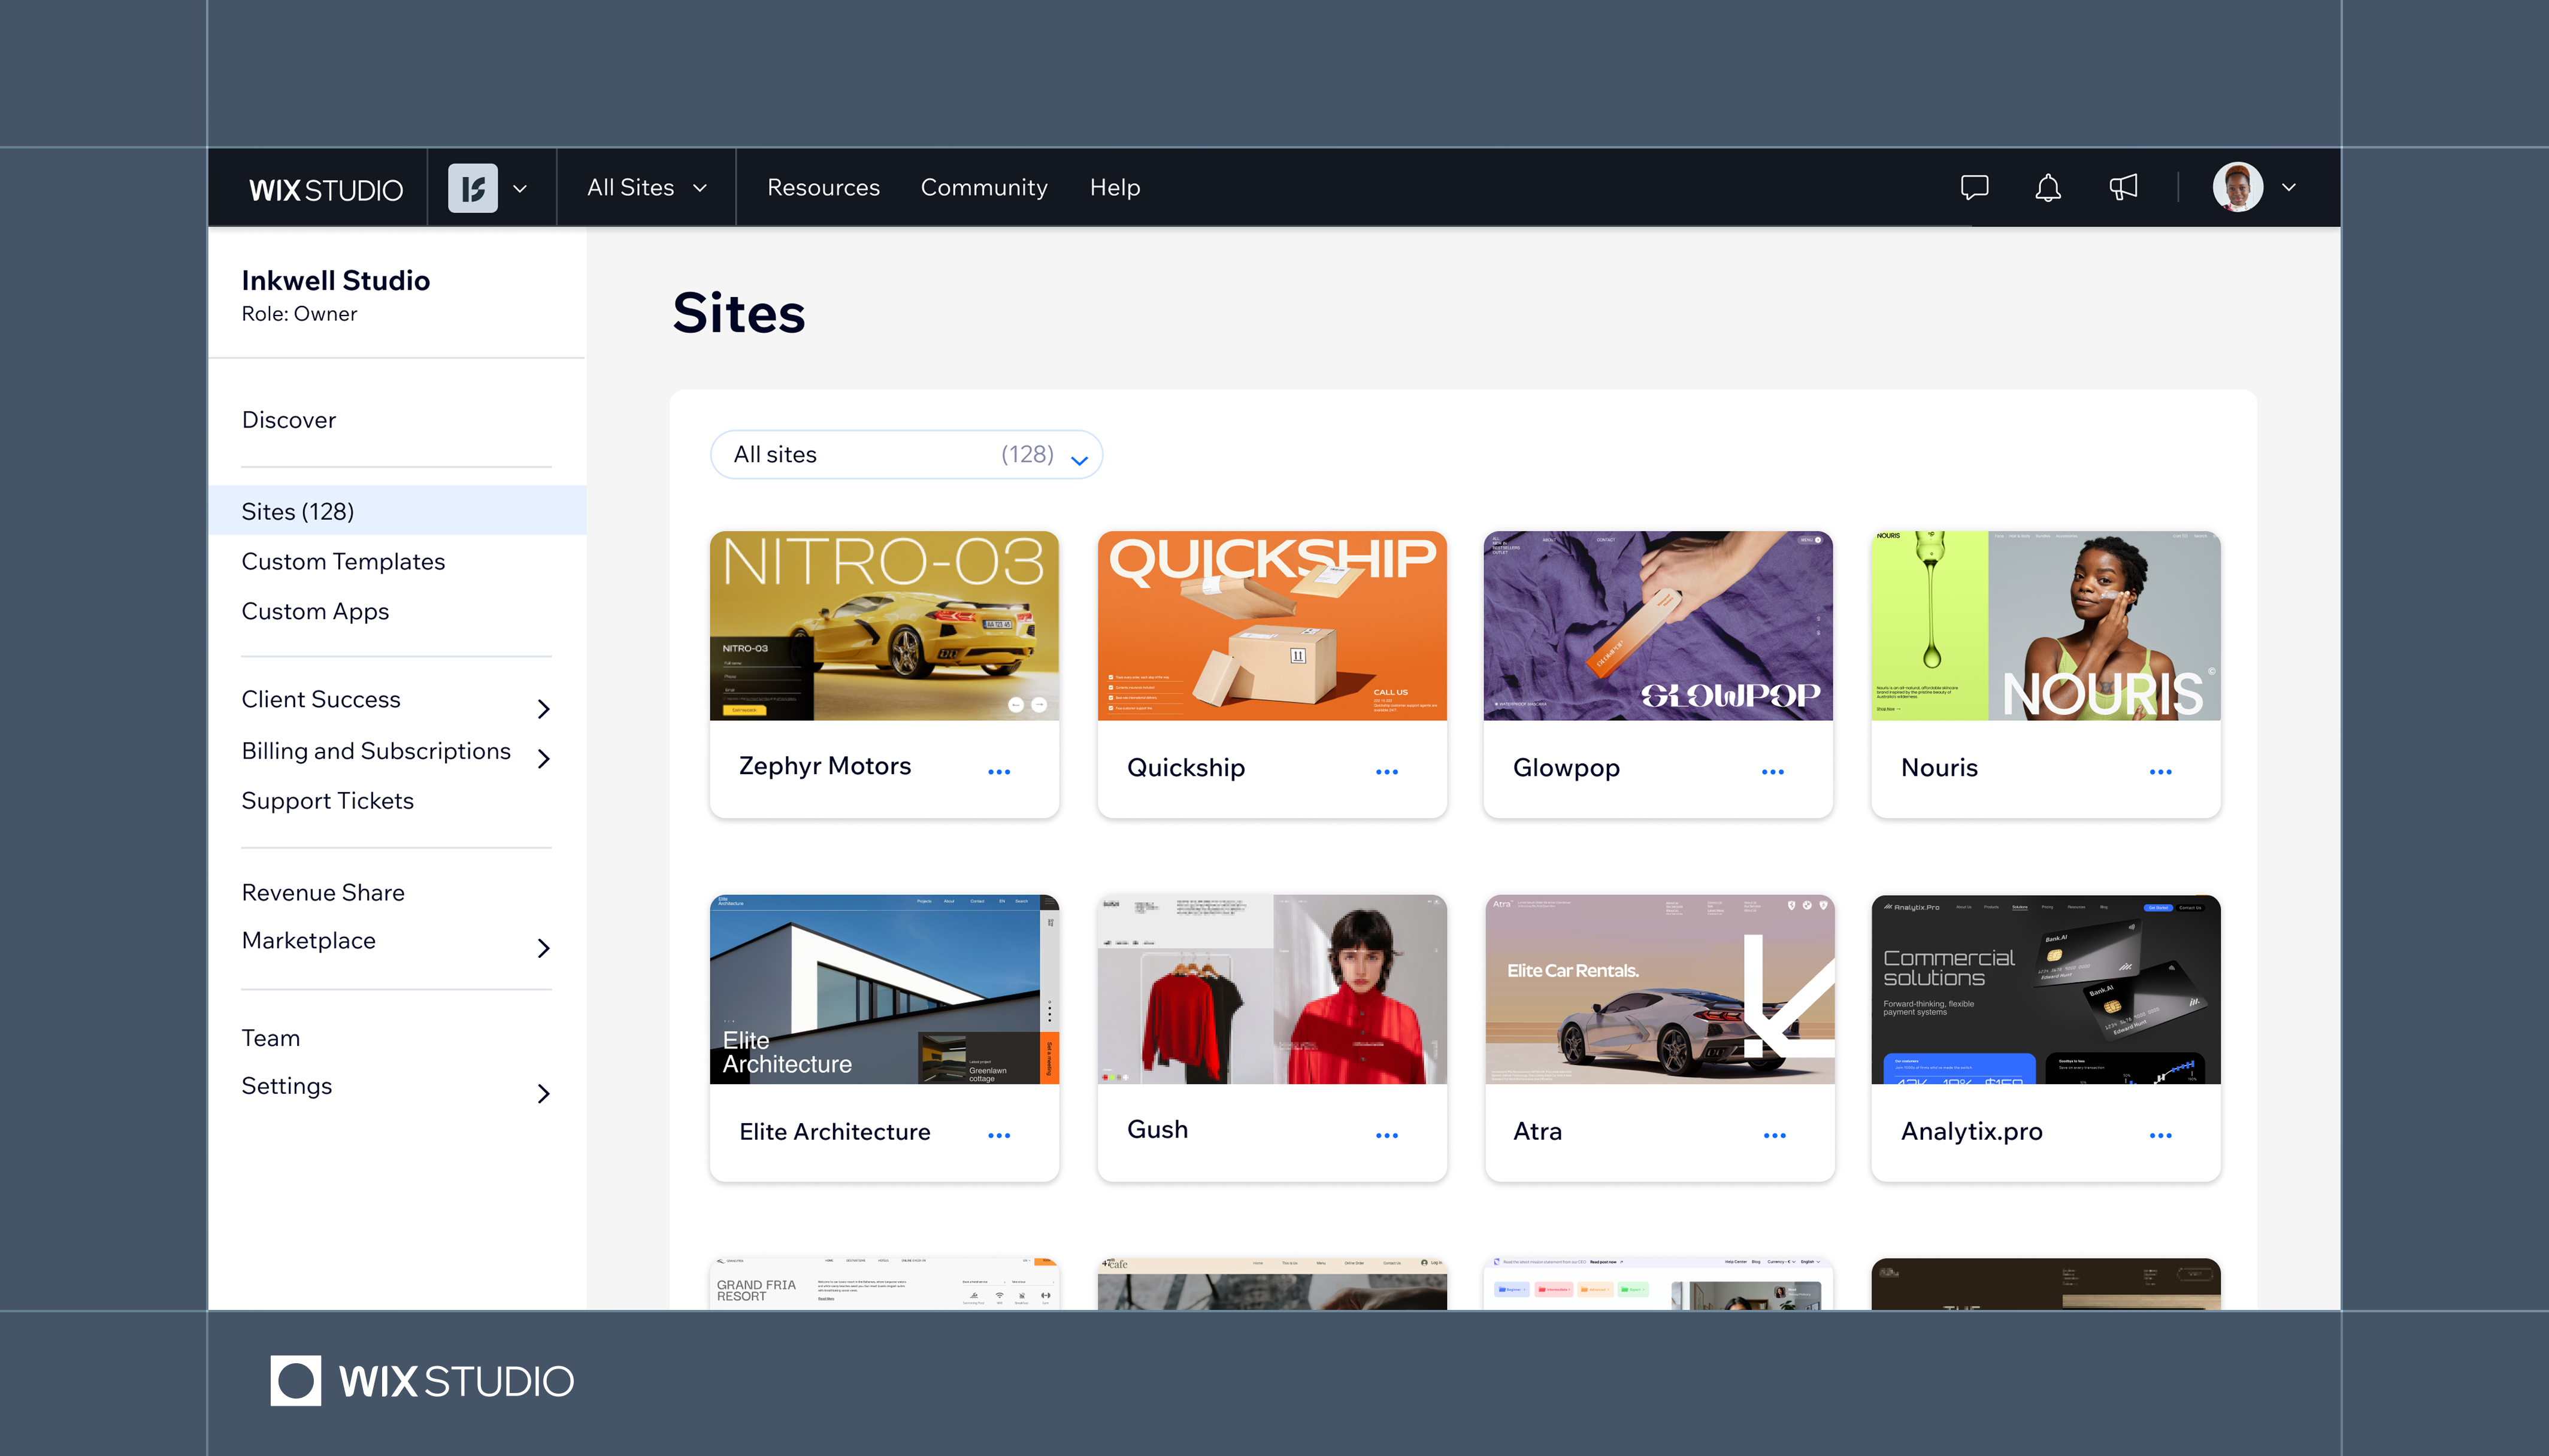Open the Community menu item
The height and width of the screenshot is (1456, 2549).
point(983,188)
